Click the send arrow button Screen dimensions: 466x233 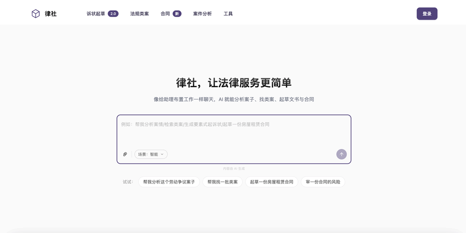341,154
